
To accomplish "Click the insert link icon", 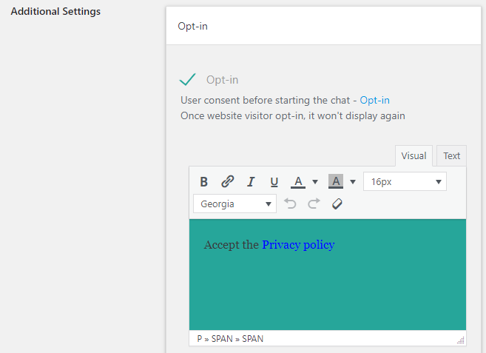I will pos(228,182).
